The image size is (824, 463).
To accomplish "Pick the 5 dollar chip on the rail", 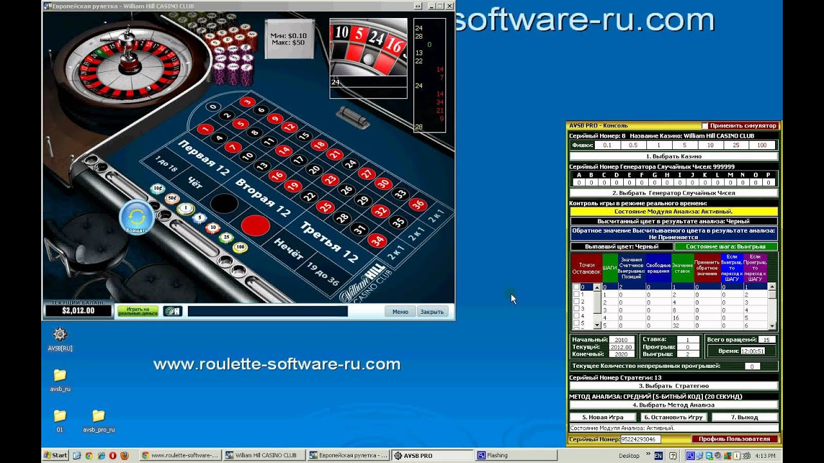I will coord(200,218).
